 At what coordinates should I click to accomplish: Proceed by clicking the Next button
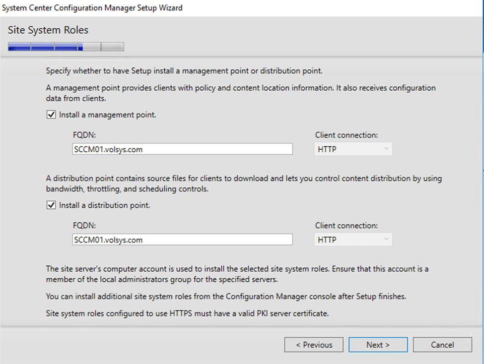pos(378,345)
